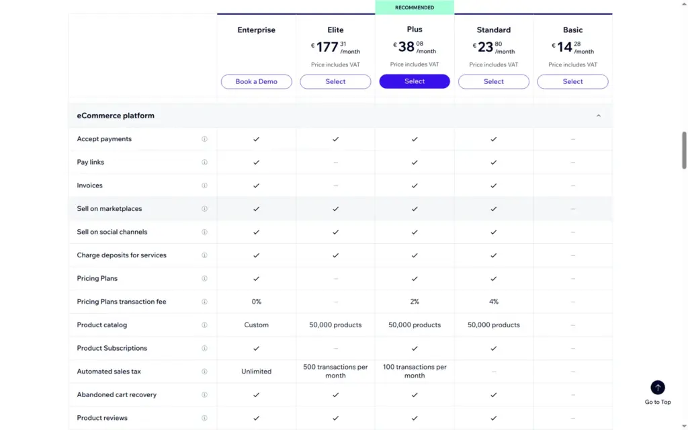Click Price includes VAT under Elite

point(335,64)
